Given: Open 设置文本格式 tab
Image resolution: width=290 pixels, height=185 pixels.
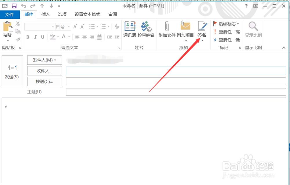Looking at the screenshot, I should pyautogui.click(x=88, y=14).
